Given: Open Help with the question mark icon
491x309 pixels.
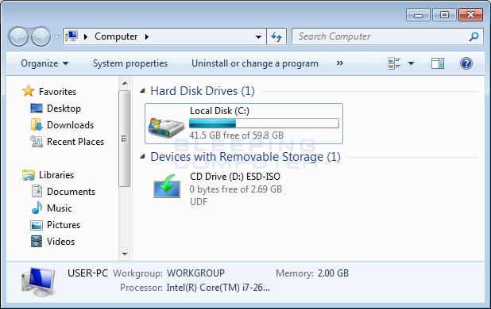Looking at the screenshot, I should 466,63.
